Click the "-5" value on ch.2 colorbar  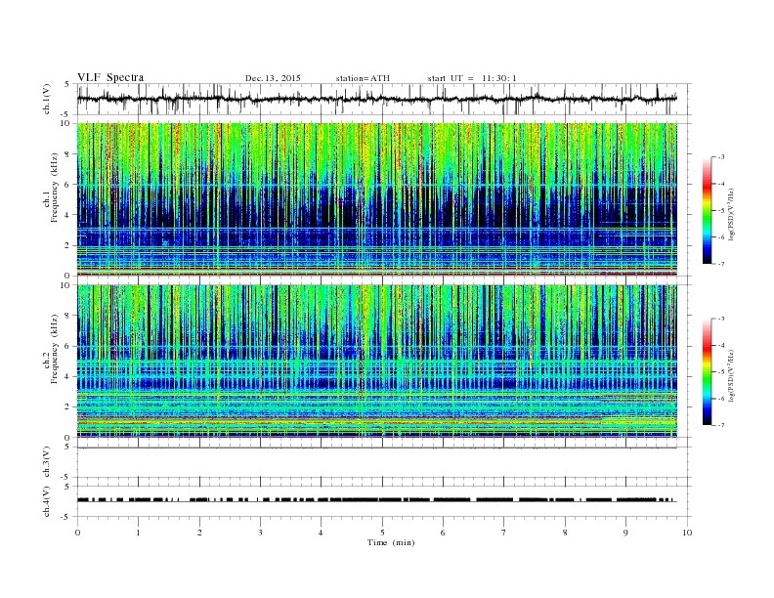click(x=721, y=372)
